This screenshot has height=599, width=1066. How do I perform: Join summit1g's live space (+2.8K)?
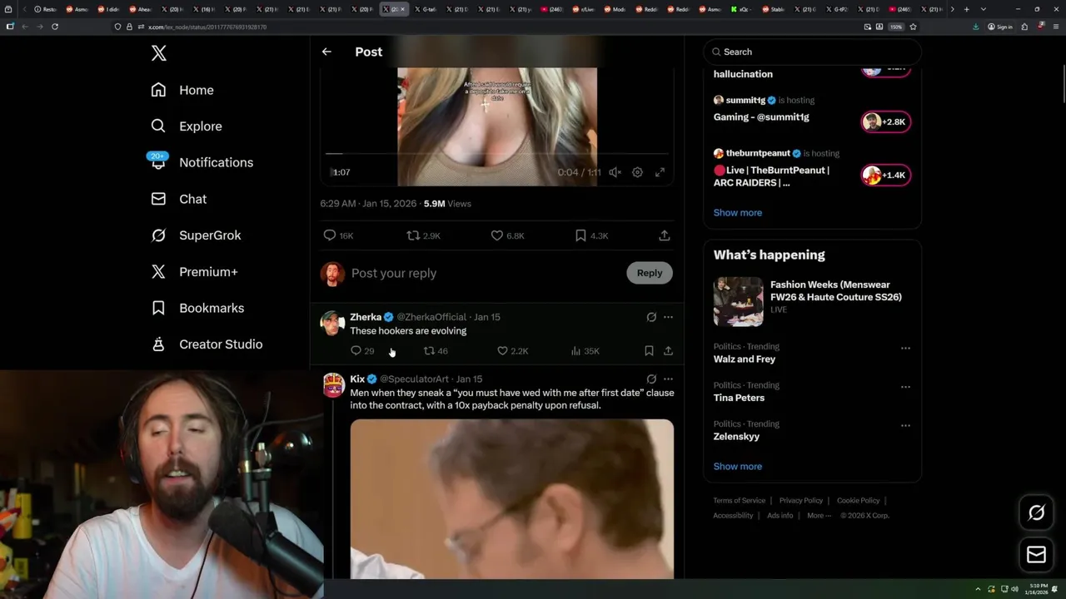pyautogui.click(x=885, y=121)
